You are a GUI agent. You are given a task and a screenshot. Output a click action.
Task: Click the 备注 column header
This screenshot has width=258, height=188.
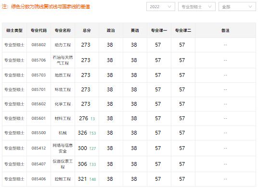225,31
